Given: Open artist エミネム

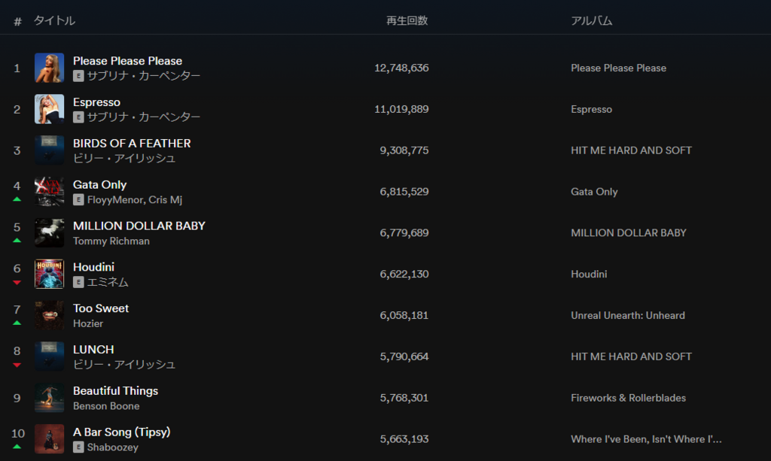Looking at the screenshot, I should coord(108,282).
